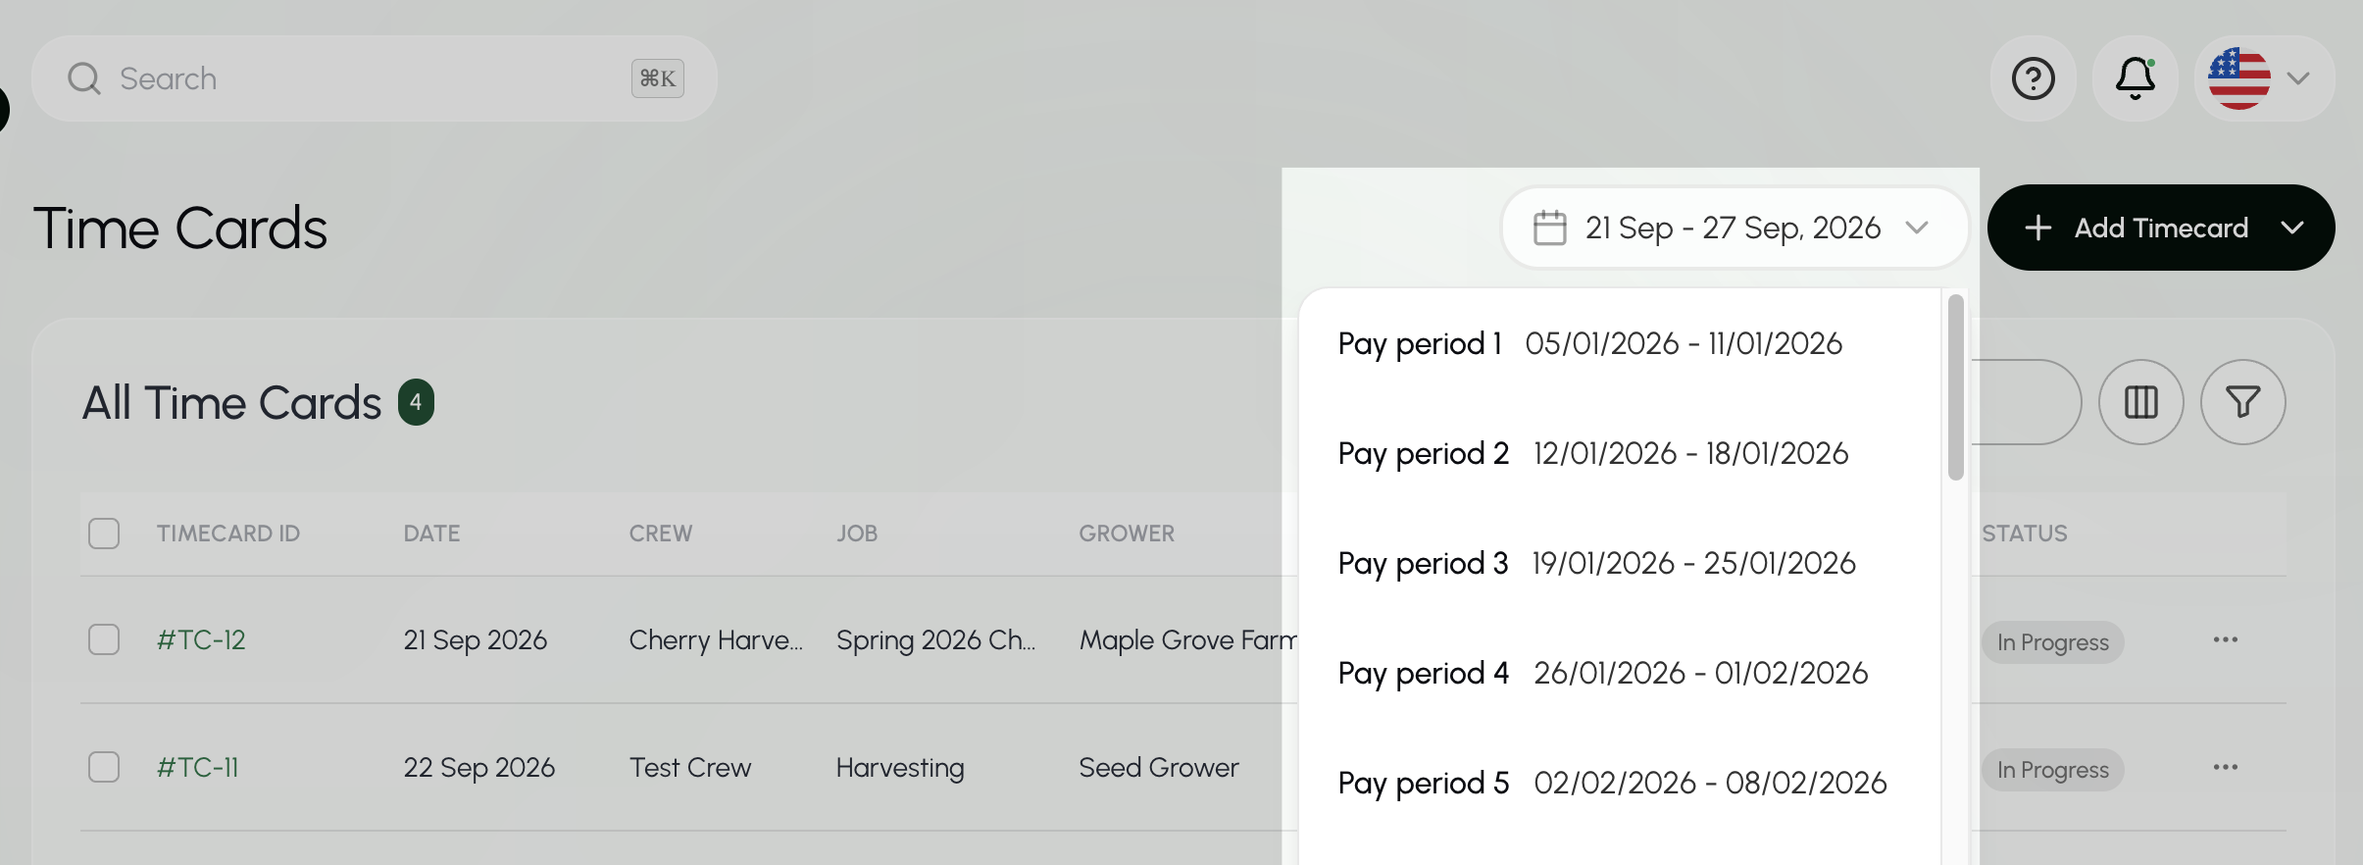The image size is (2363, 865).
Task: Click the pay period list scrollbar
Action: pos(1956,387)
